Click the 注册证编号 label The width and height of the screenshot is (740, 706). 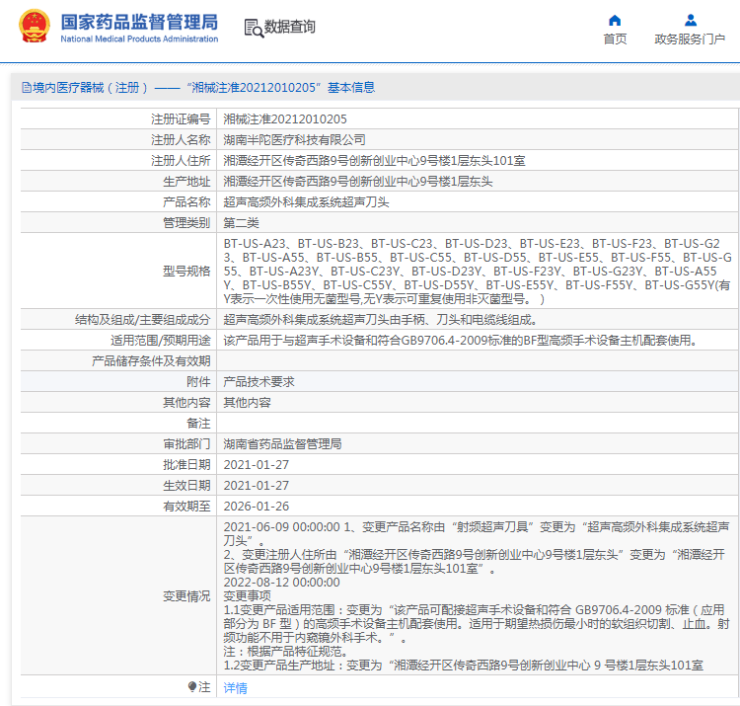click(181, 119)
